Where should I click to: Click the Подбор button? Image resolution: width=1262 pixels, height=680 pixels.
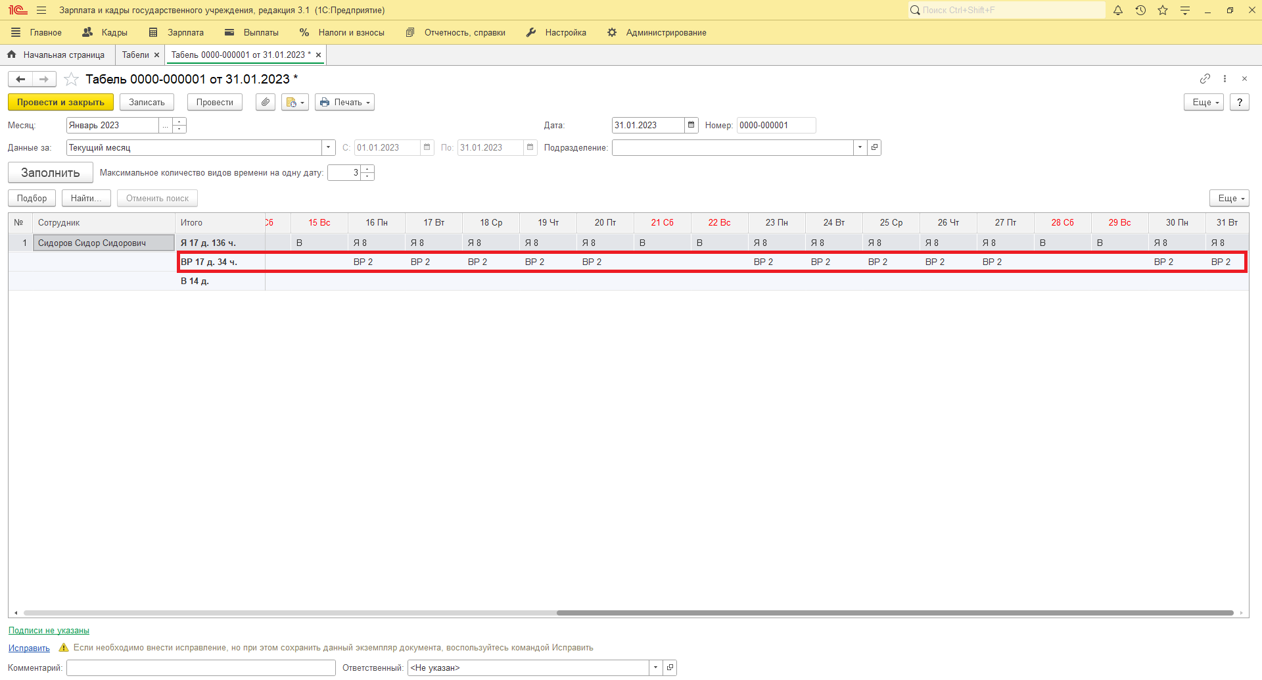(32, 199)
